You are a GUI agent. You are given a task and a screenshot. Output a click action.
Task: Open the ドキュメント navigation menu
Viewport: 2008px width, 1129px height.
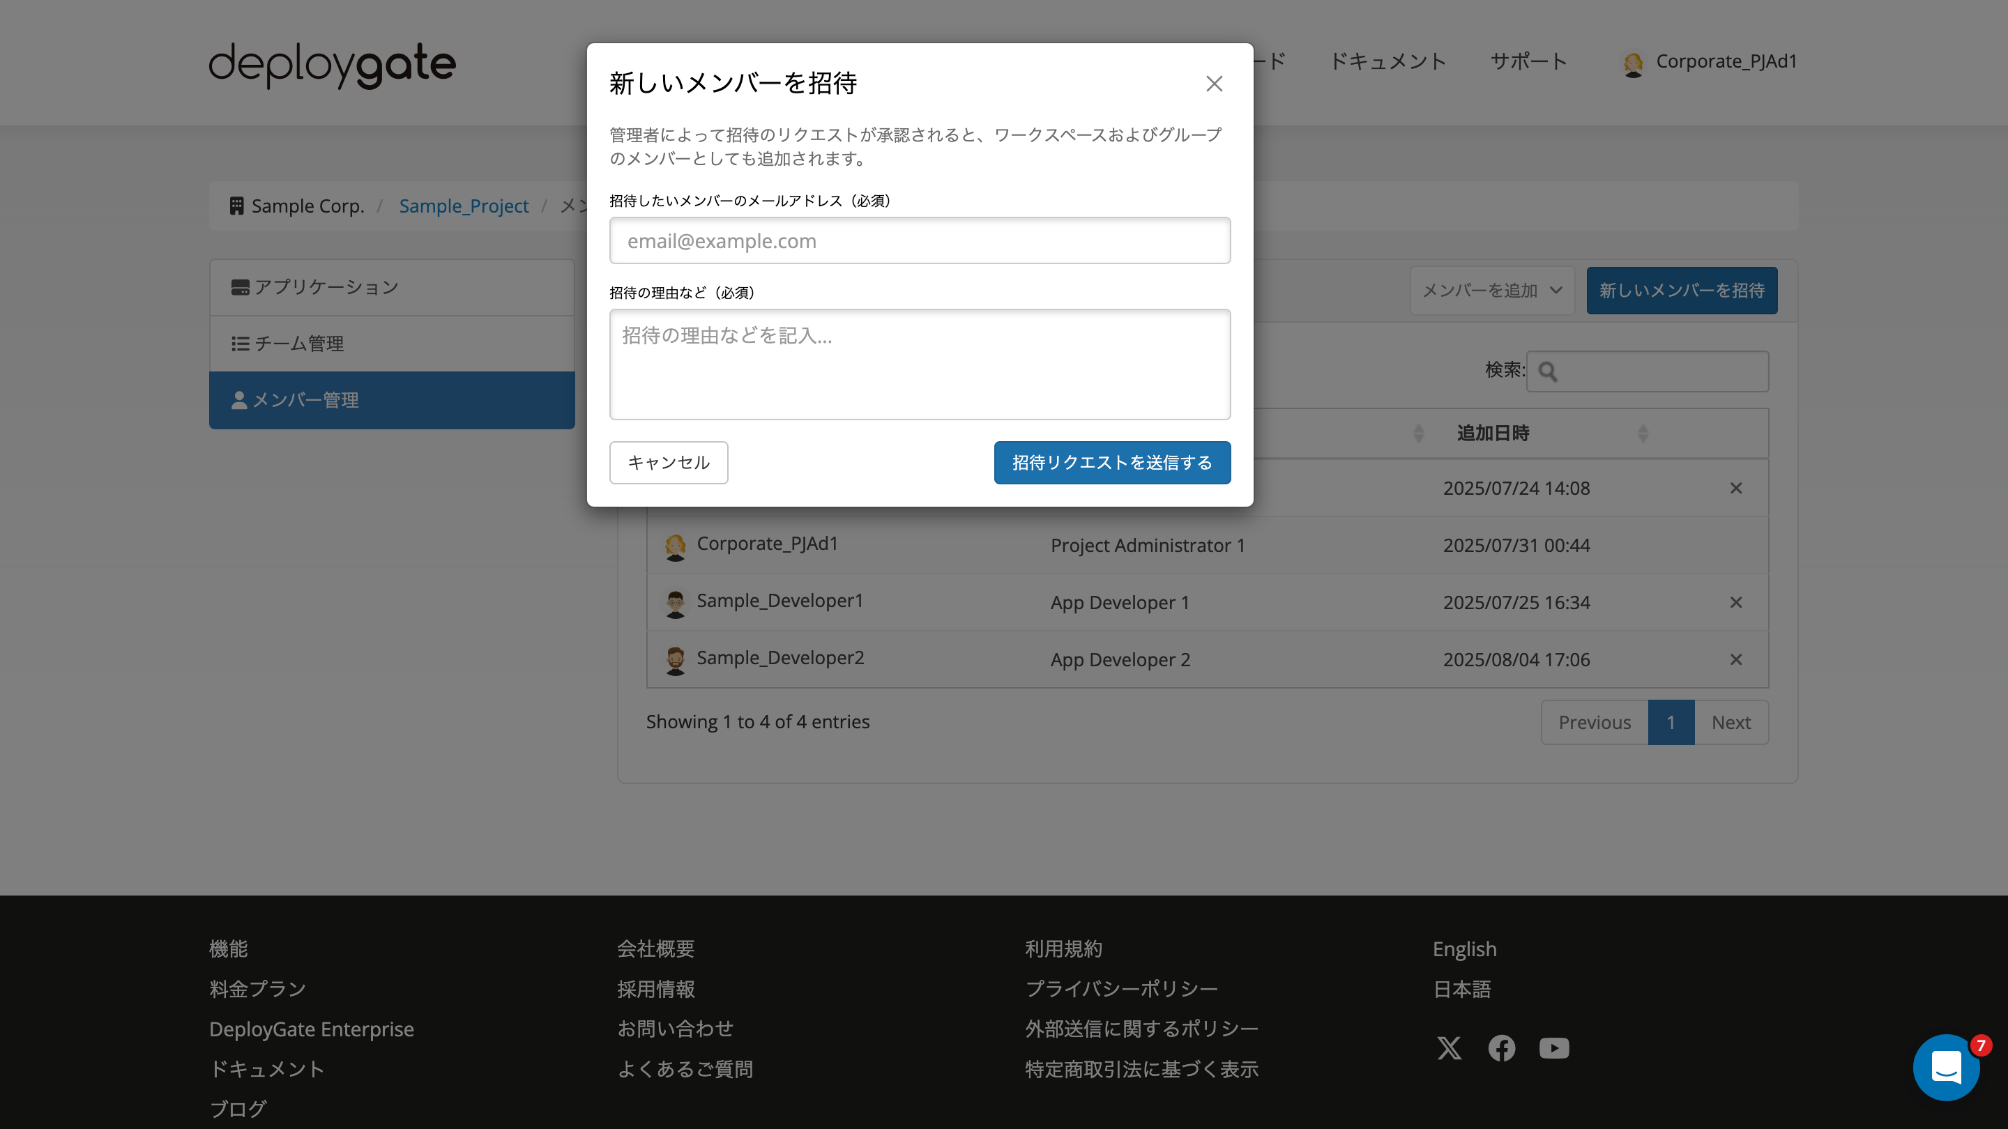tap(1388, 61)
